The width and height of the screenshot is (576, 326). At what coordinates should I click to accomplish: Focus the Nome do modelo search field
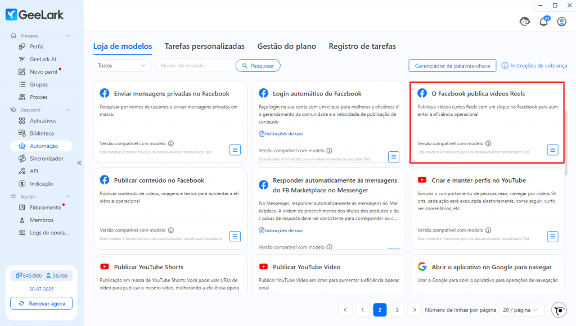(196, 66)
